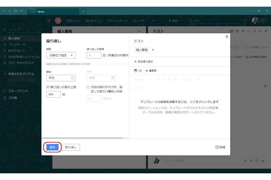
Task: Pin the テスト task
Action: tap(243, 31)
